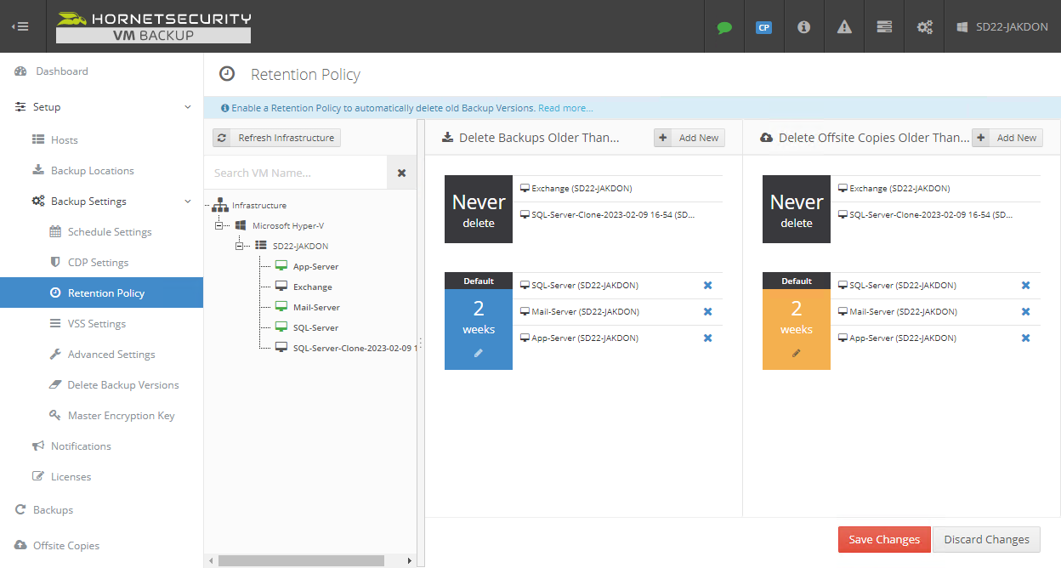Viewport: 1061px width, 568px height.
Task: Select the SQL-Server-Clone VM in the tree
Action: pyautogui.click(x=354, y=349)
